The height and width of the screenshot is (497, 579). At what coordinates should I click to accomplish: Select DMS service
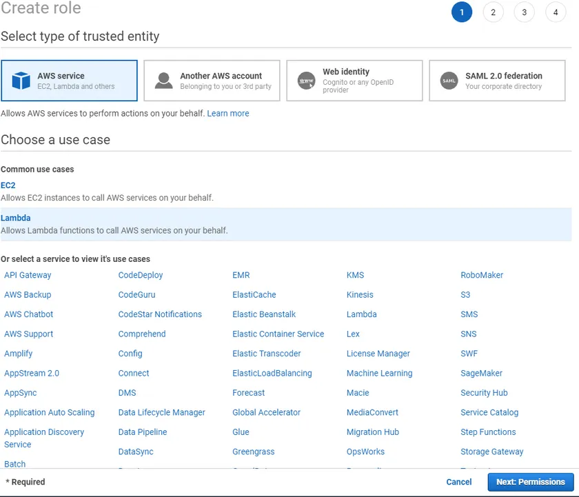click(x=127, y=393)
